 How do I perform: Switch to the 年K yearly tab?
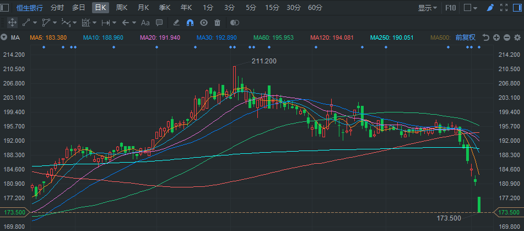pos(186,7)
